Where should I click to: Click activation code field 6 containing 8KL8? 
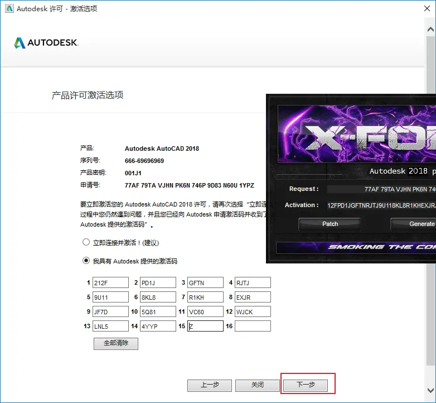[x=158, y=297]
